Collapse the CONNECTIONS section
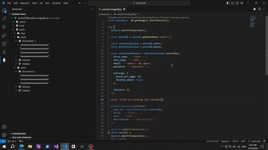 (x=18, y=14)
